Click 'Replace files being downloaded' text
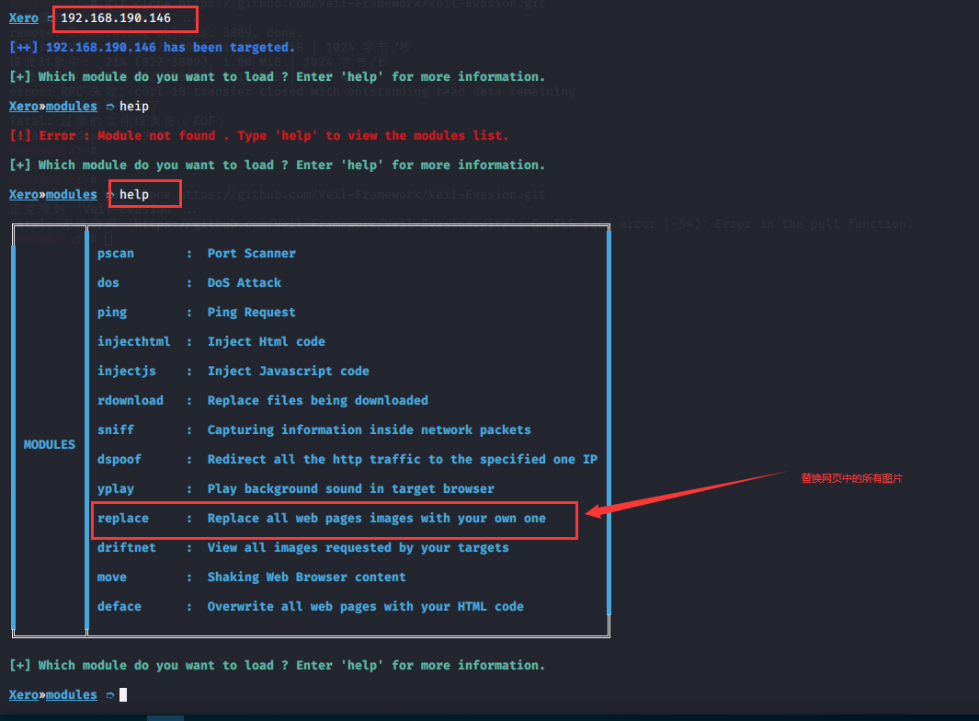 (x=318, y=400)
